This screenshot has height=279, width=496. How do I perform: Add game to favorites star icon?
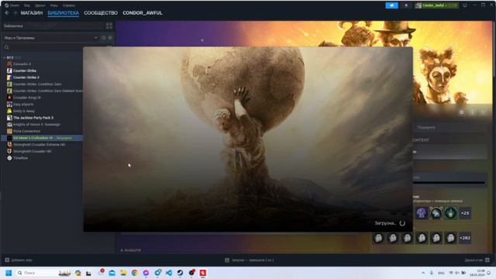click(x=483, y=112)
